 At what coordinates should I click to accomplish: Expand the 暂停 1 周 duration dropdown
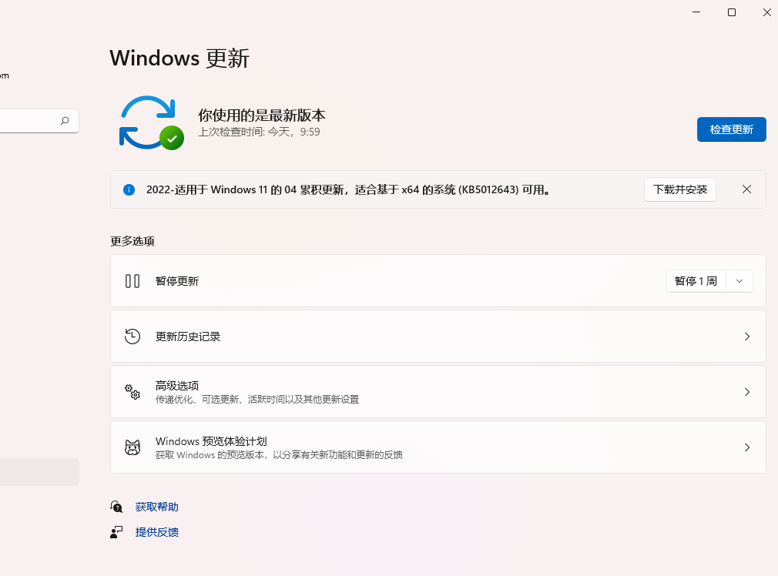click(x=739, y=280)
